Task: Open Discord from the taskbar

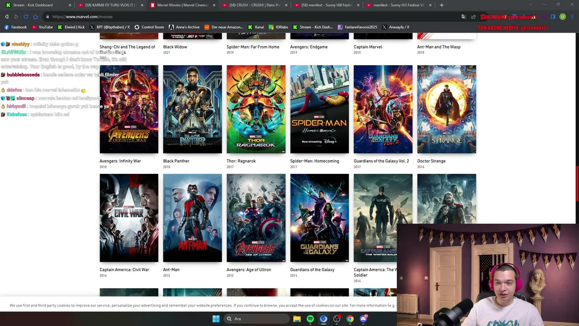Action: pos(363,319)
